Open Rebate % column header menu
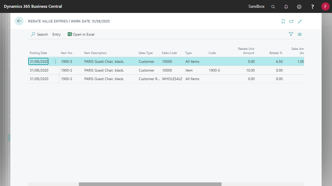This screenshot has width=332, height=186. (x=275, y=53)
